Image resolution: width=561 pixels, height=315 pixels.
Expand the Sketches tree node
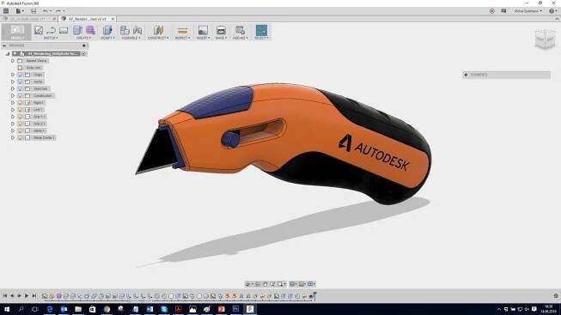point(13,88)
